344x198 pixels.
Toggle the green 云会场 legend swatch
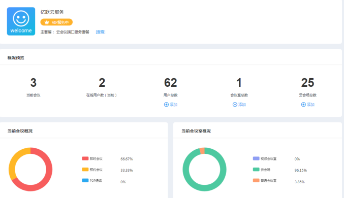tap(256, 169)
